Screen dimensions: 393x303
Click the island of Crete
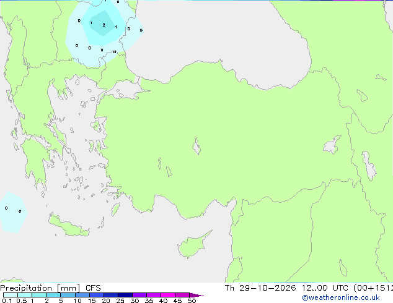point(68,226)
